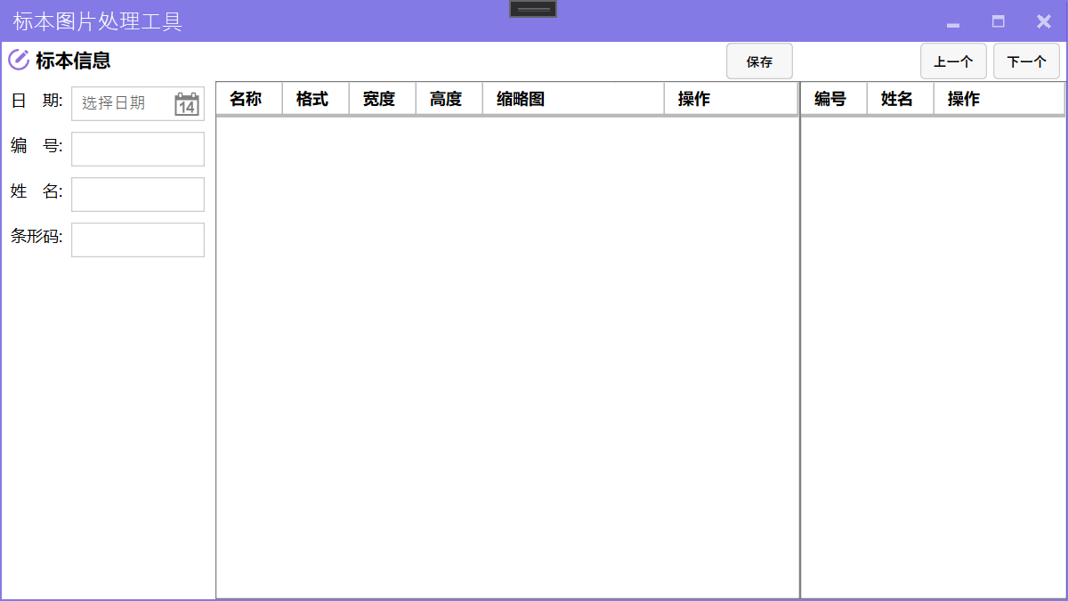
Task: Maximize the 标本图片处理工具 window
Action: (x=999, y=21)
